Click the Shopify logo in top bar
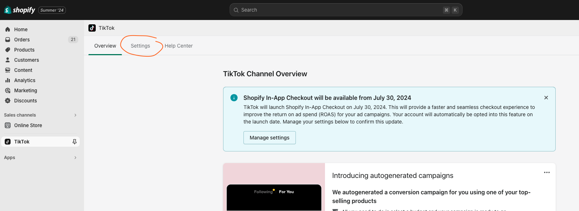579x211 pixels. 20,10
